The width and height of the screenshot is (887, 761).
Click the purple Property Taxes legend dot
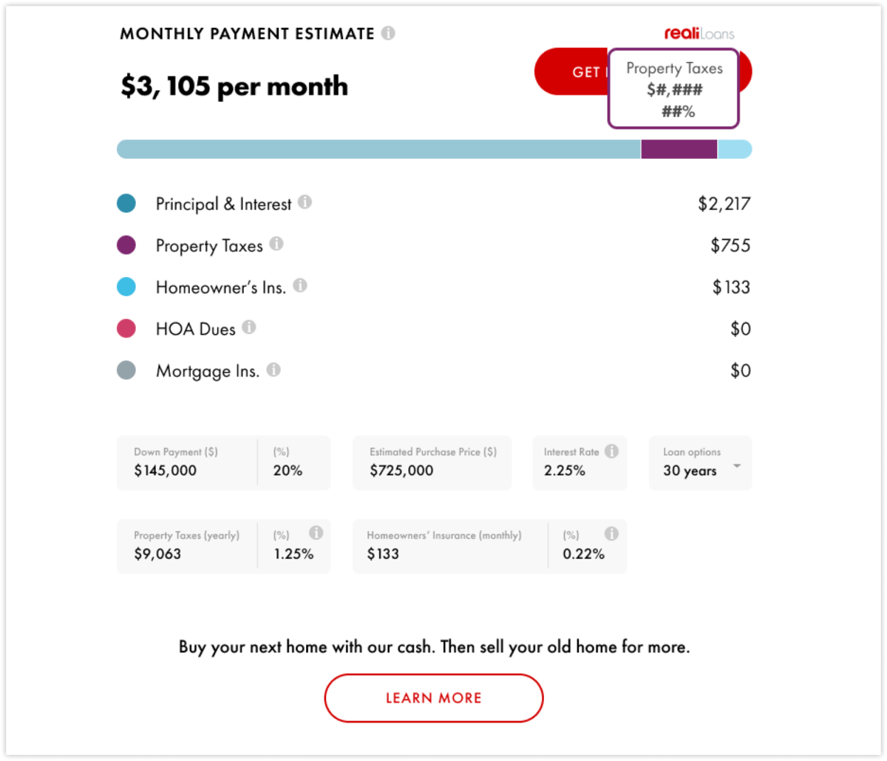(x=126, y=245)
